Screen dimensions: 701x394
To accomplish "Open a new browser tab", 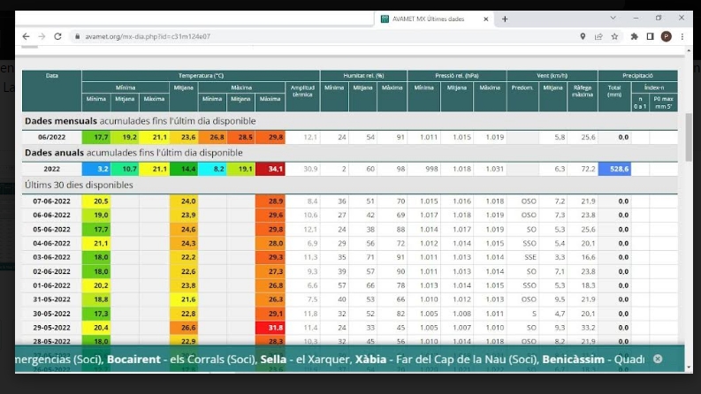I will pos(505,19).
